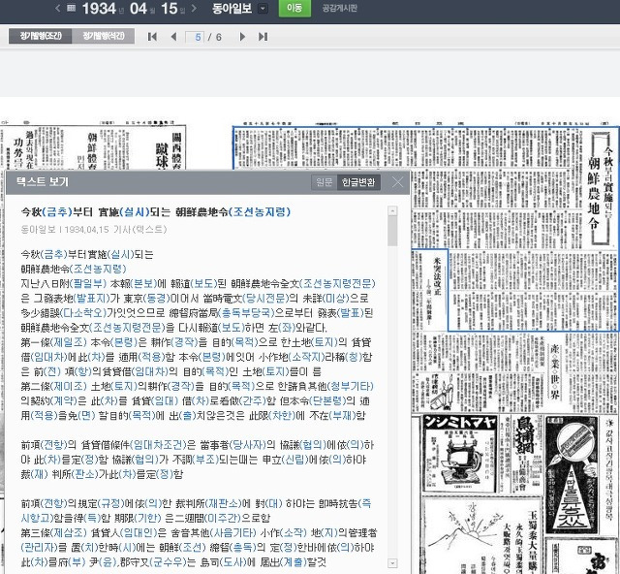Click the page number field showing 5

[195, 37]
